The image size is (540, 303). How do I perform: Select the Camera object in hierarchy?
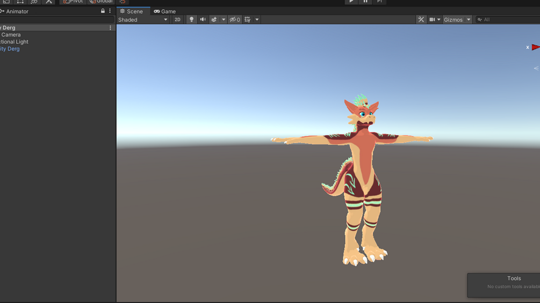pyautogui.click(x=11, y=35)
